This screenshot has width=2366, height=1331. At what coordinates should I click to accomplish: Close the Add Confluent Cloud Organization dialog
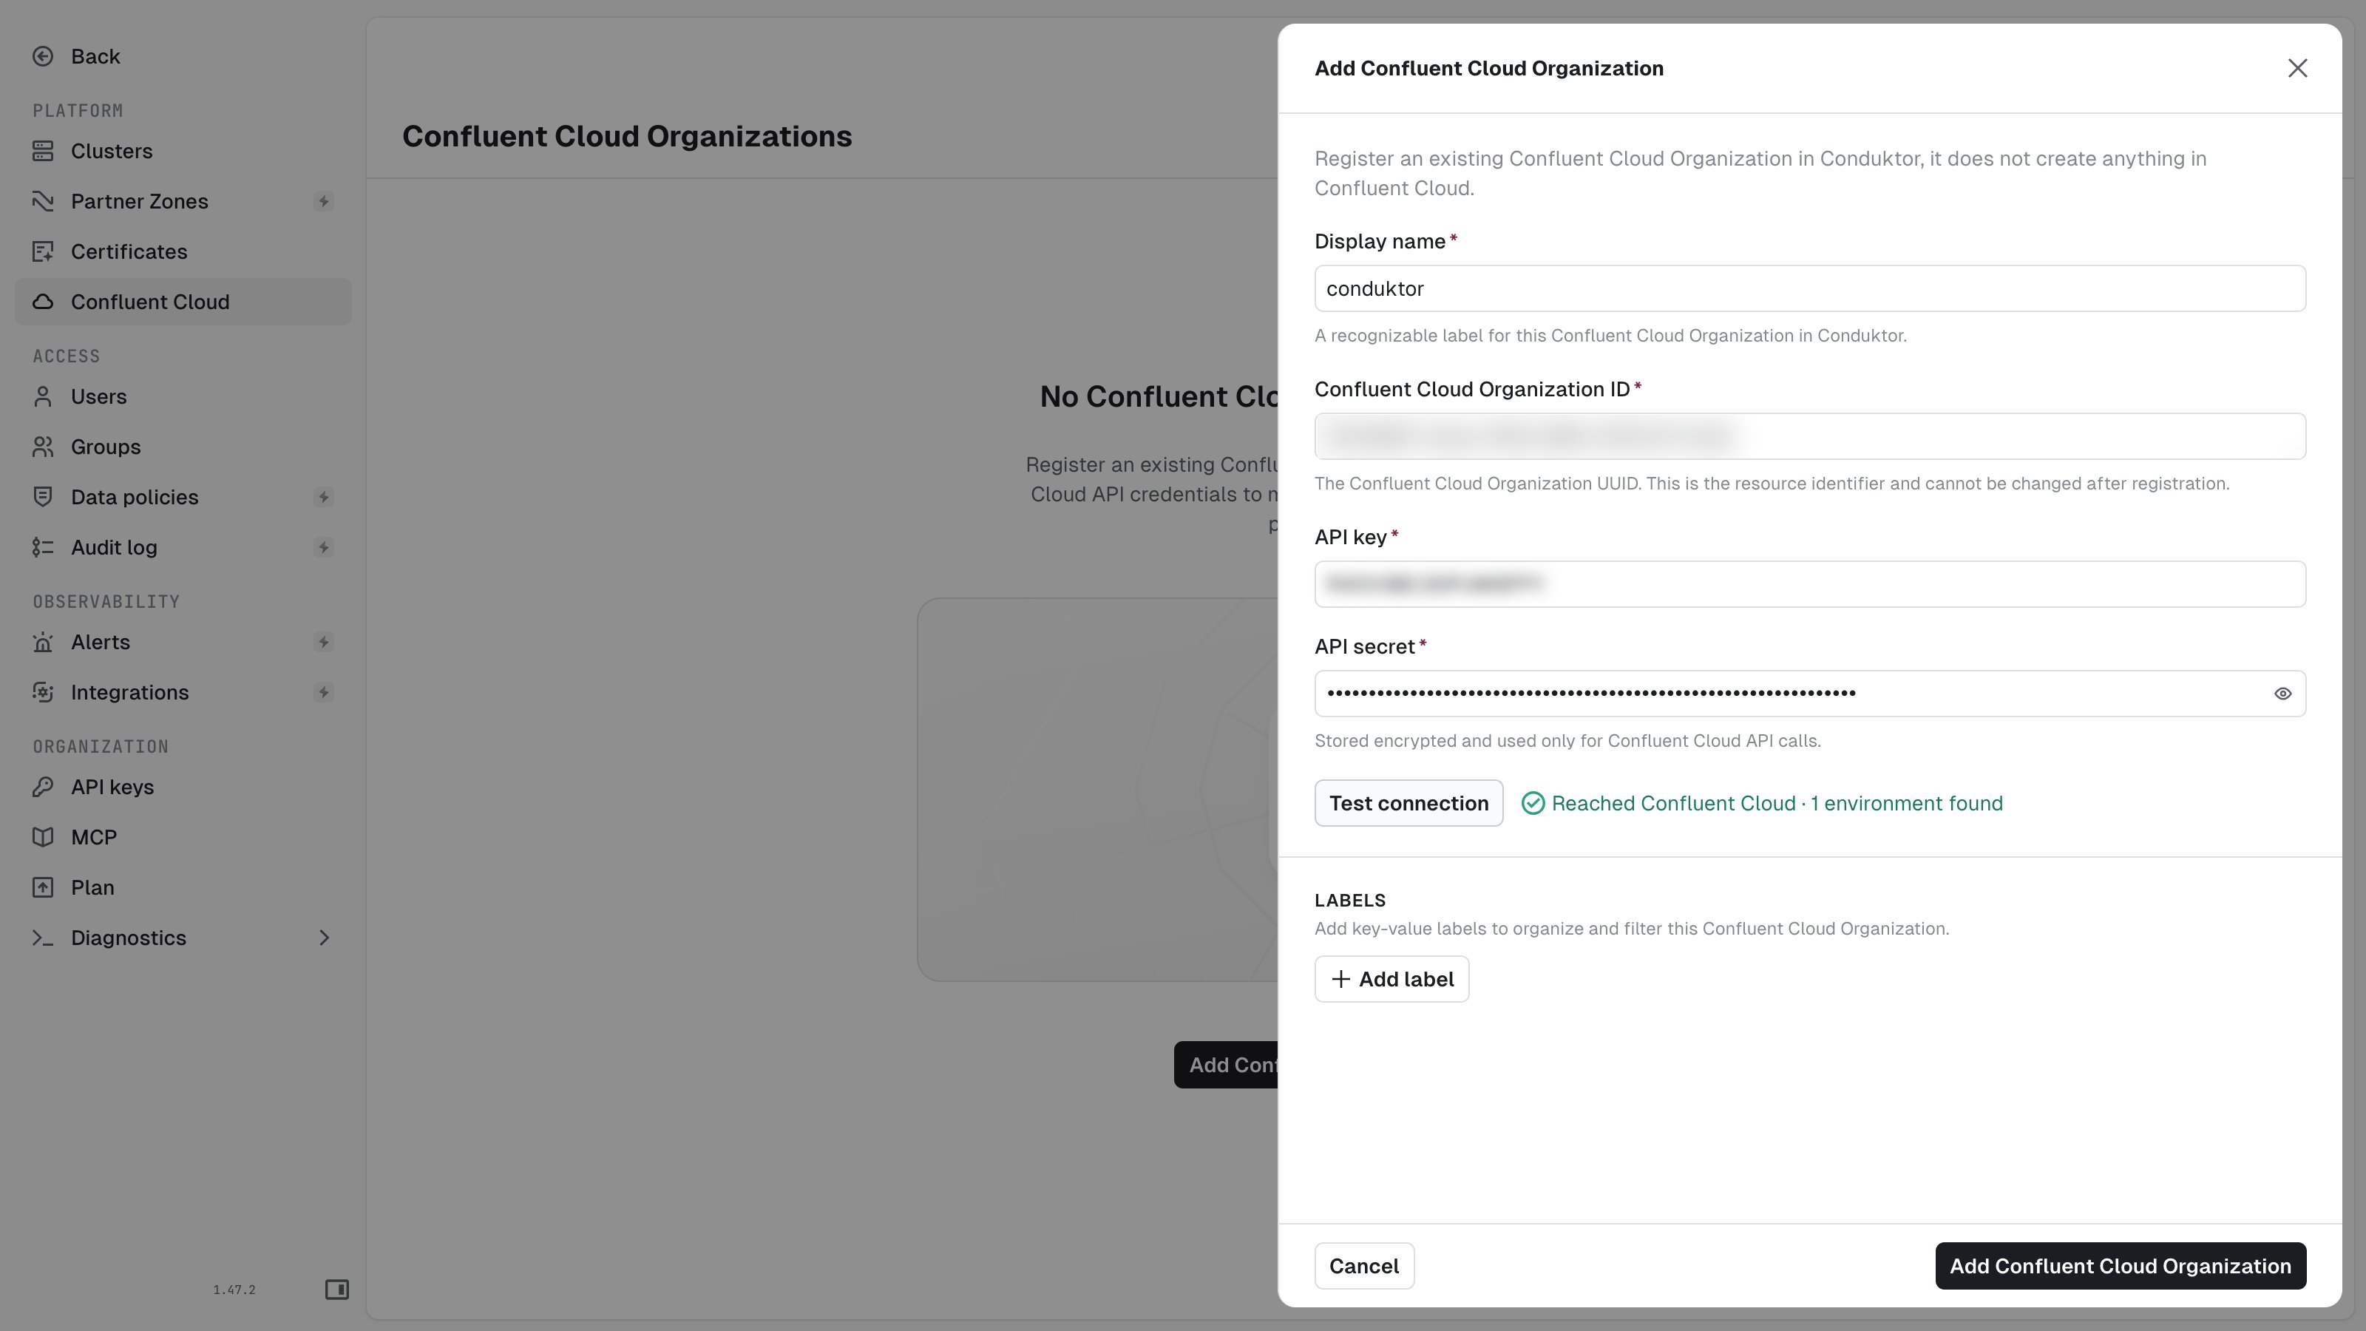click(2297, 68)
